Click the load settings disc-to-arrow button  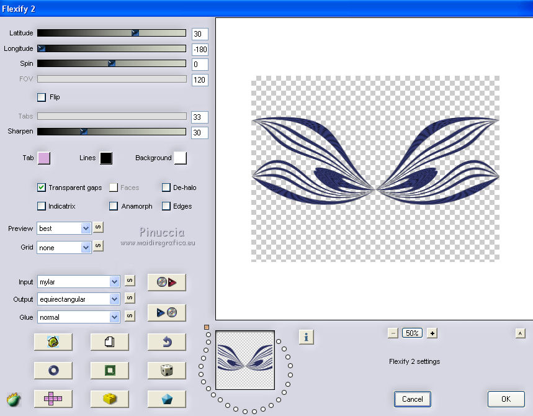click(166, 282)
